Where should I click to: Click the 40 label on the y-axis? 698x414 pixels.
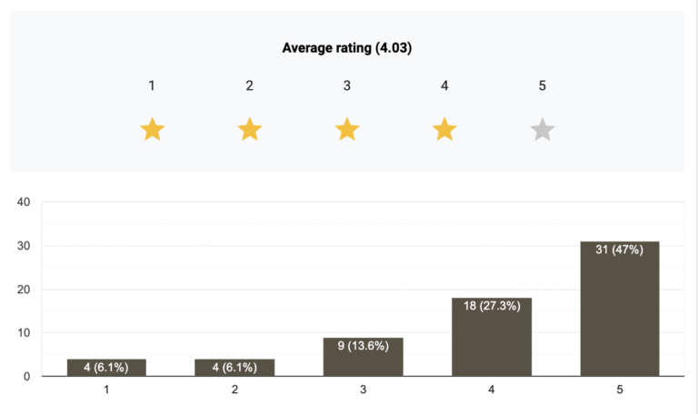25,202
